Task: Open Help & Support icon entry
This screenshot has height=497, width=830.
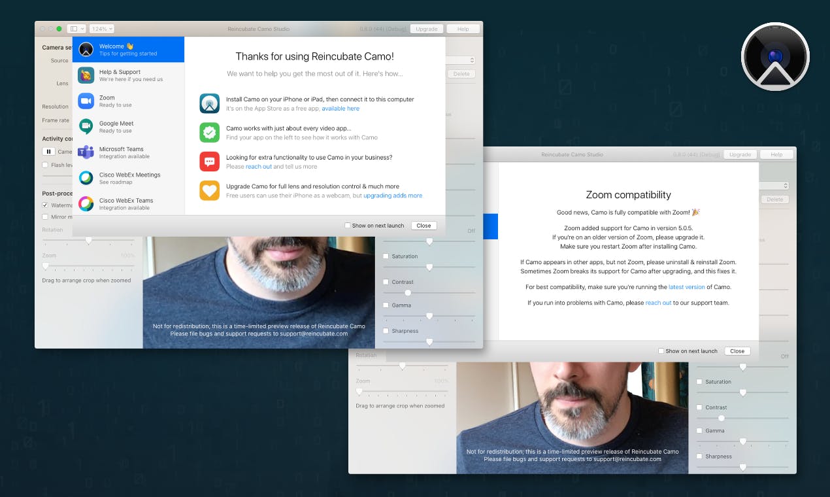Action: 86,75
